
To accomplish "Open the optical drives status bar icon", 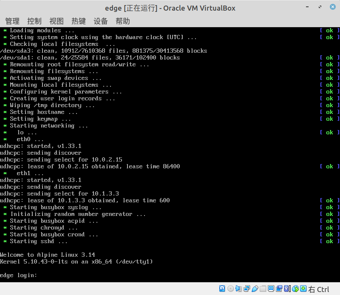I will [230, 288].
